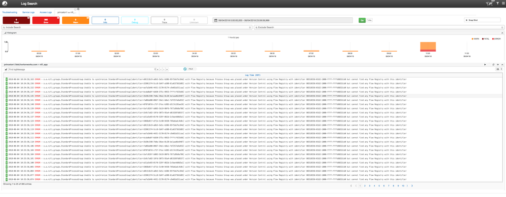
Task: Click the 07:00 histogram bar
Action: 311,51
